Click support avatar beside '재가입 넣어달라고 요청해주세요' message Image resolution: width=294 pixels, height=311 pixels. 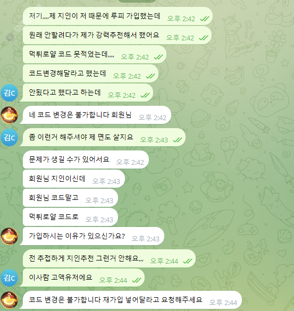click(x=10, y=300)
